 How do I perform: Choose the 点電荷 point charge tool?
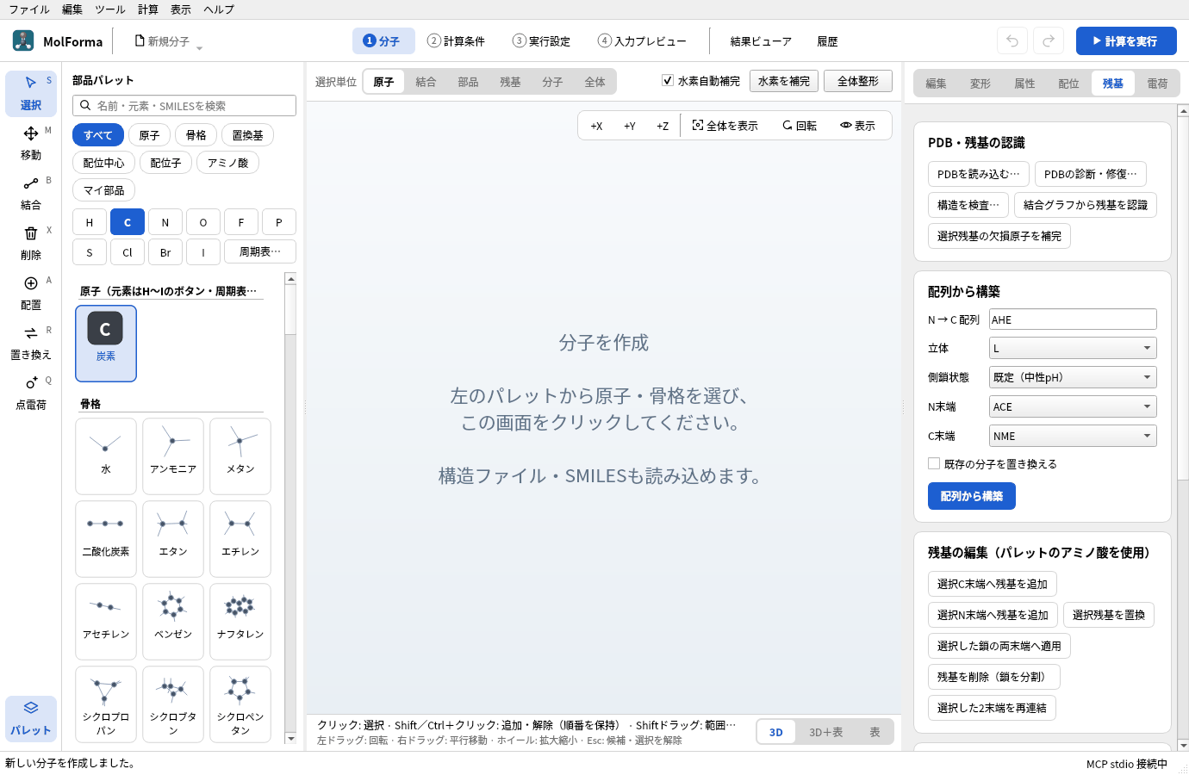click(x=31, y=393)
